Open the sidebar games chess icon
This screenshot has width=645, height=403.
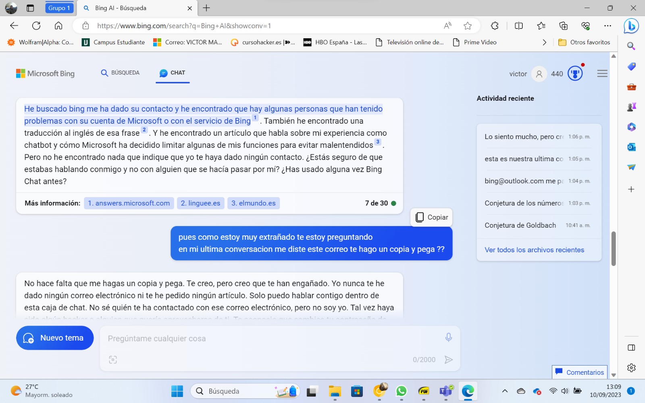tap(631, 107)
